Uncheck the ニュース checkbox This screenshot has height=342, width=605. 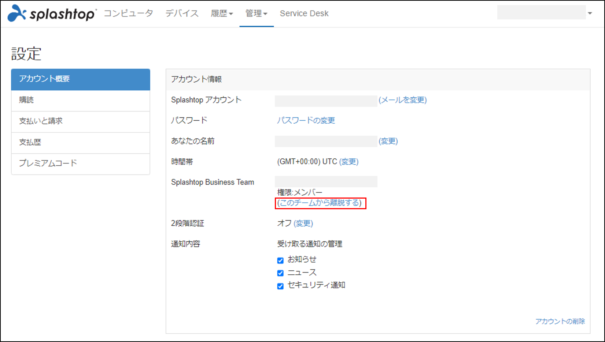(x=280, y=273)
